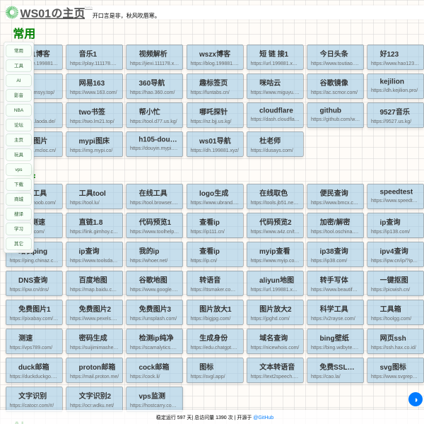Open the 科学工具 card
Viewport: 424px width, 424px height.
[x=335, y=312]
